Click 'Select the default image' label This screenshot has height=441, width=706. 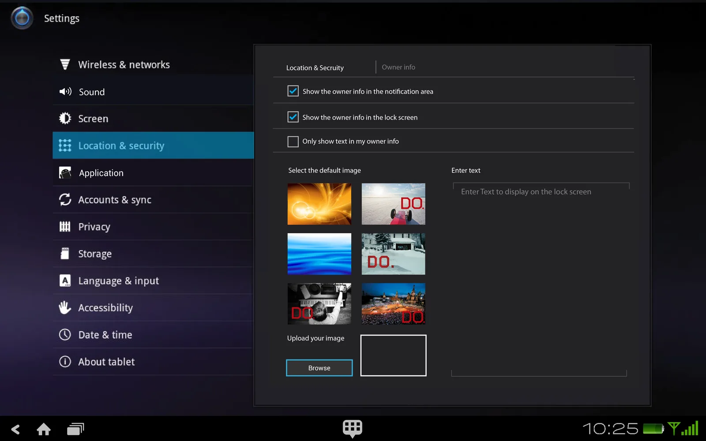coord(325,170)
